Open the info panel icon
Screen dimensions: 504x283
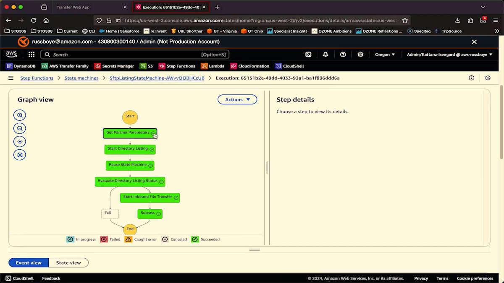point(471,78)
